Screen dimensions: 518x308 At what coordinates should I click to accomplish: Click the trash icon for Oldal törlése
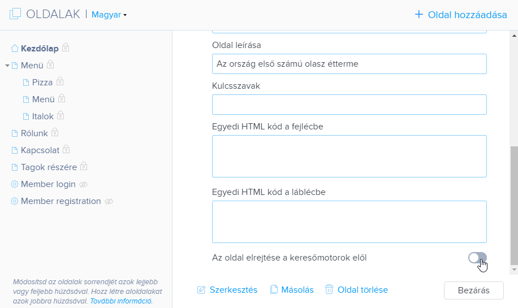[x=329, y=289]
